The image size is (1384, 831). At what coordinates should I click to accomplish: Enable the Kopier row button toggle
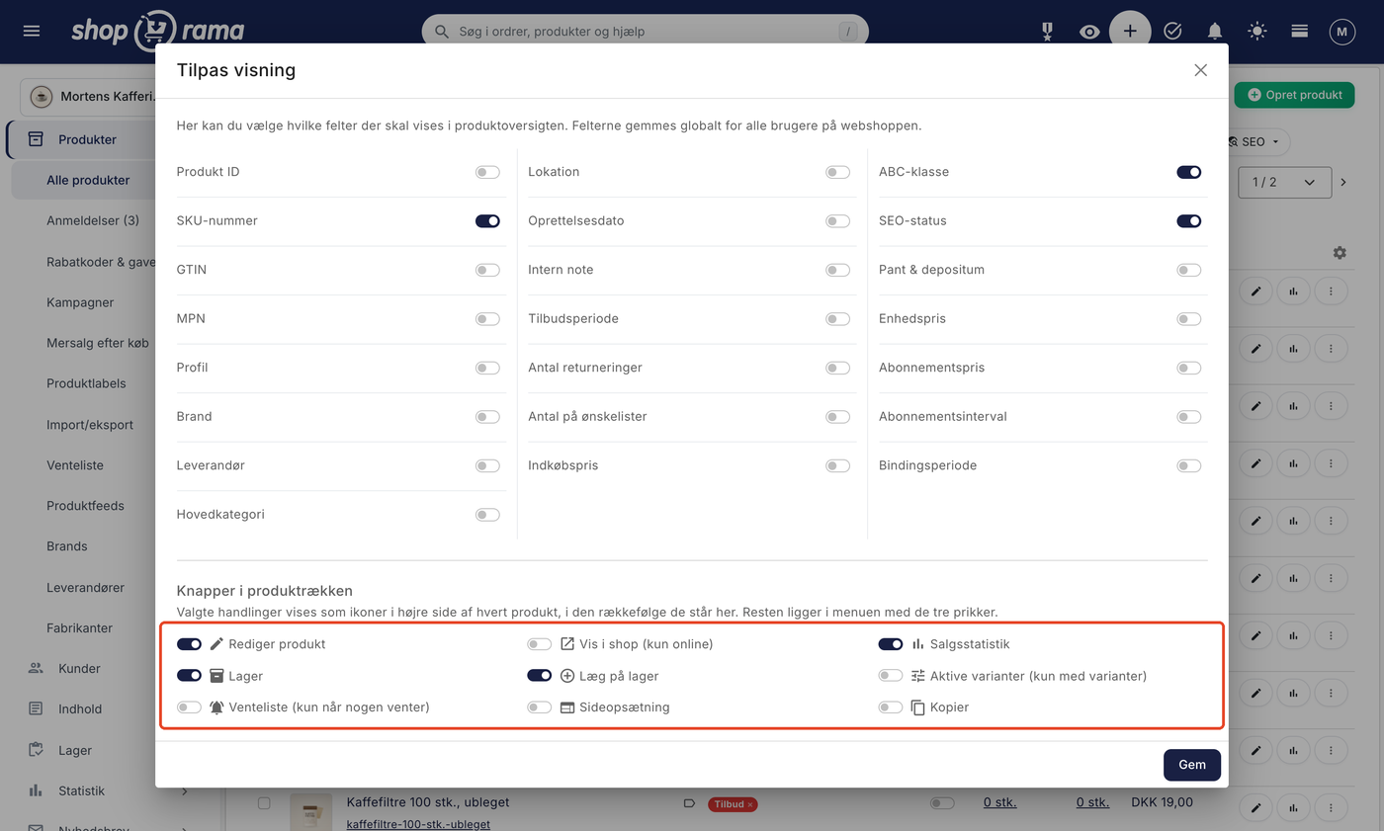click(891, 707)
